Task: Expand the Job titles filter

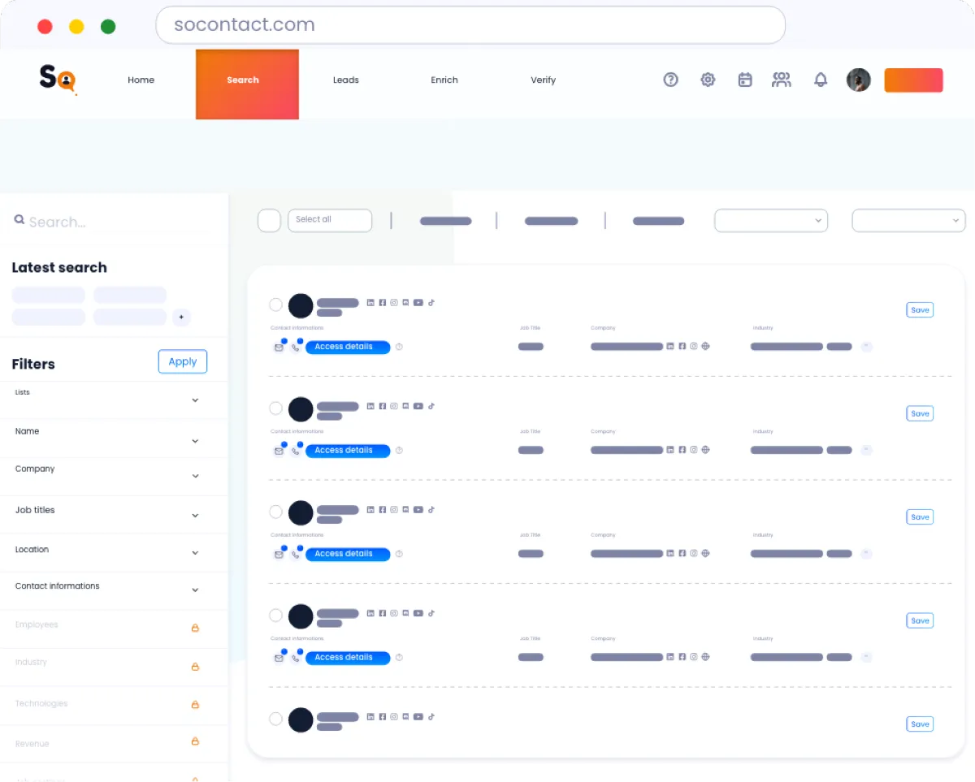Action: 195,516
